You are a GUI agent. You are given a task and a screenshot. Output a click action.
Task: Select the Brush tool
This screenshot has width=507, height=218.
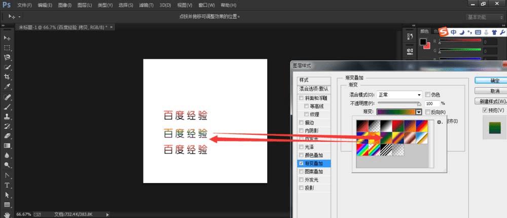pyautogui.click(x=7, y=107)
